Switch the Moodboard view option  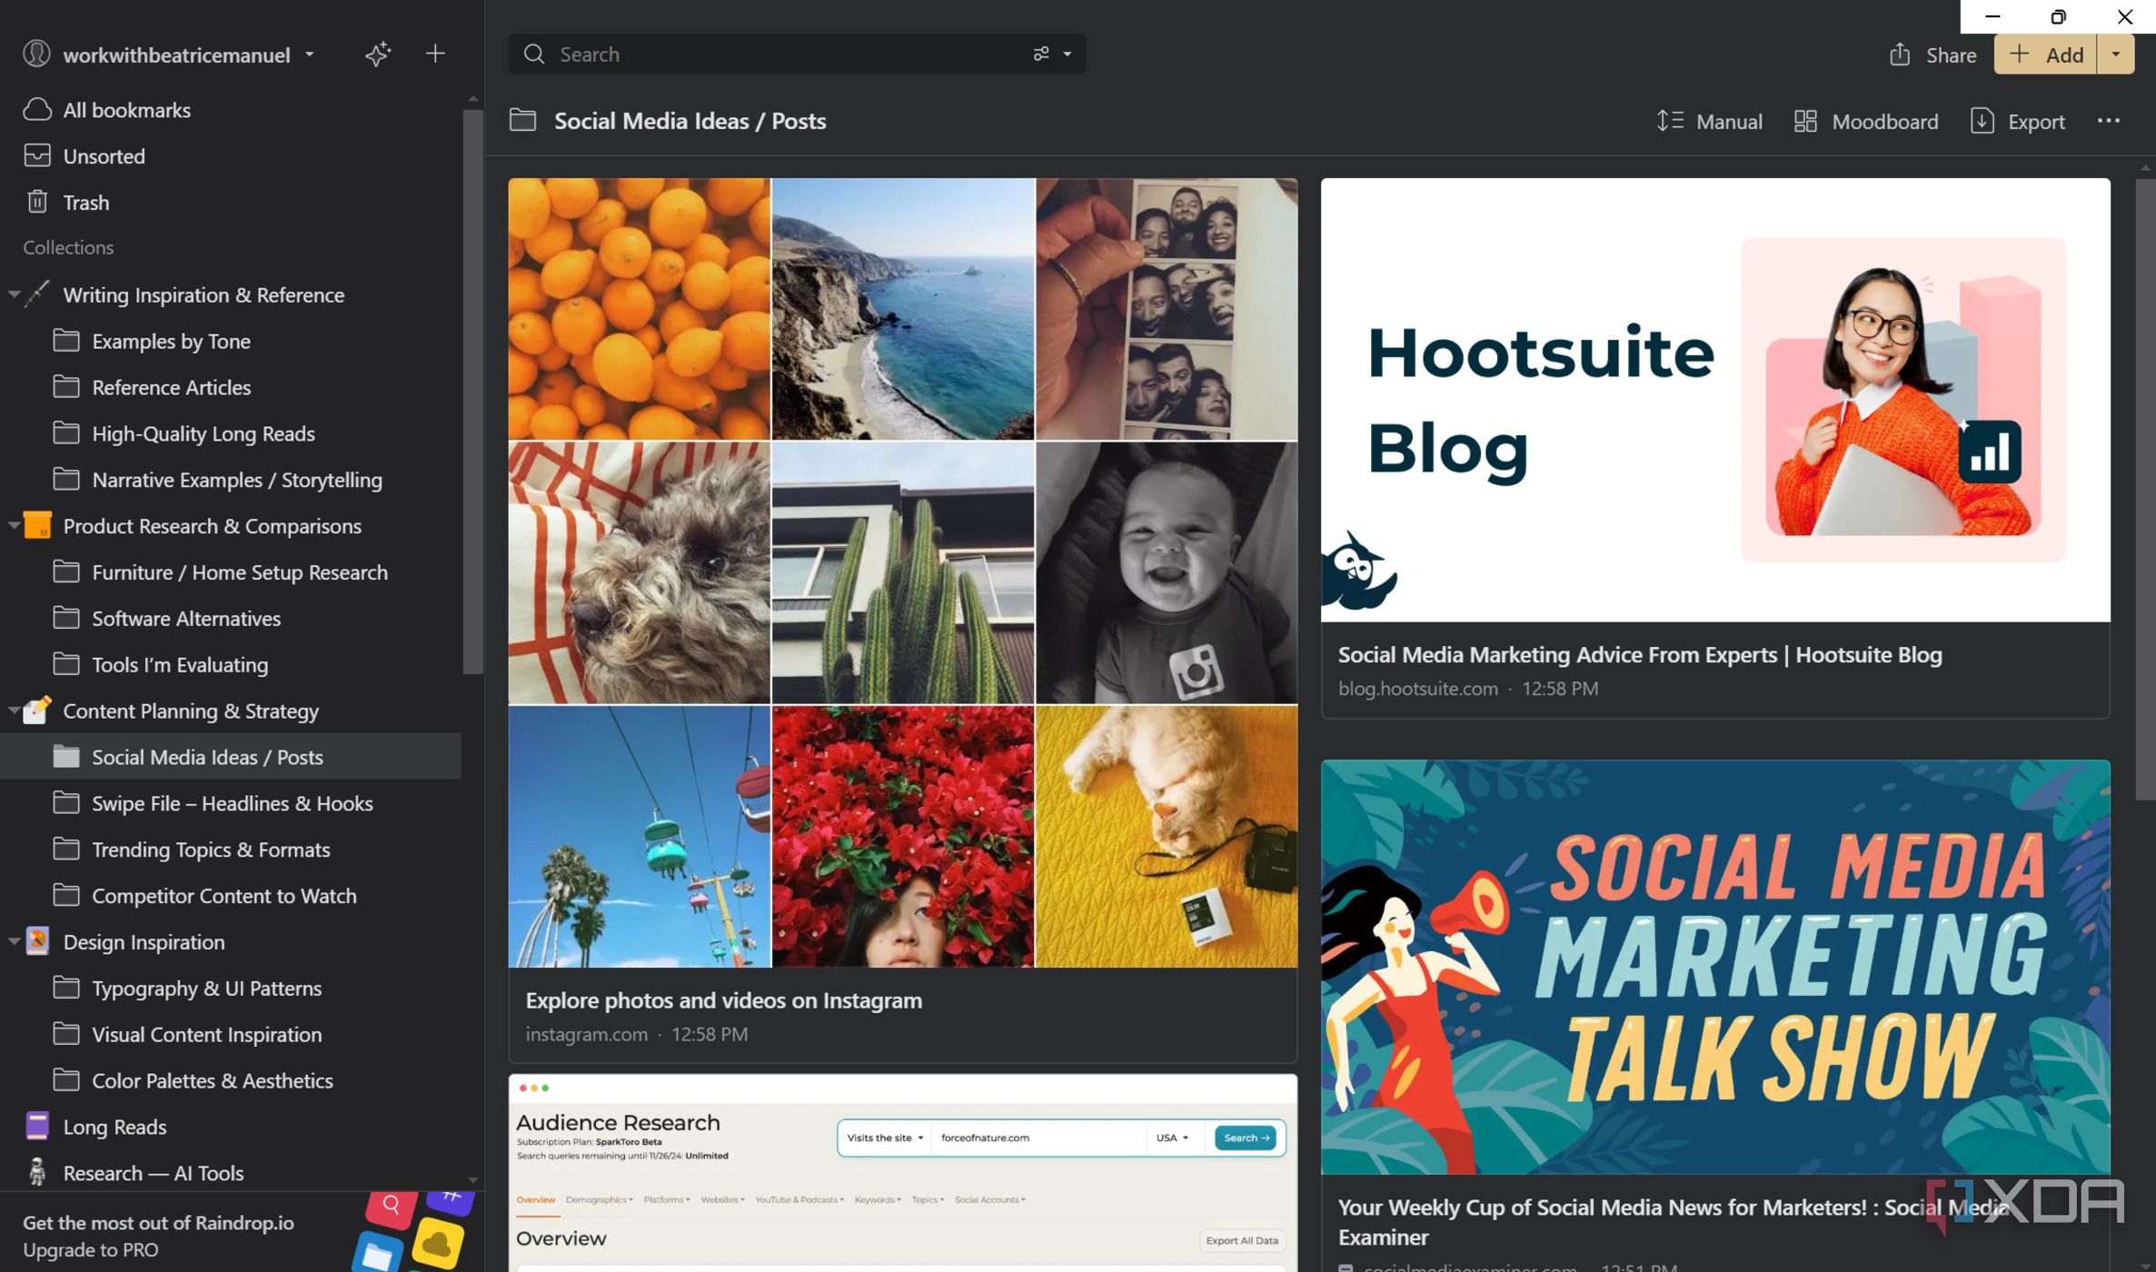(1866, 121)
